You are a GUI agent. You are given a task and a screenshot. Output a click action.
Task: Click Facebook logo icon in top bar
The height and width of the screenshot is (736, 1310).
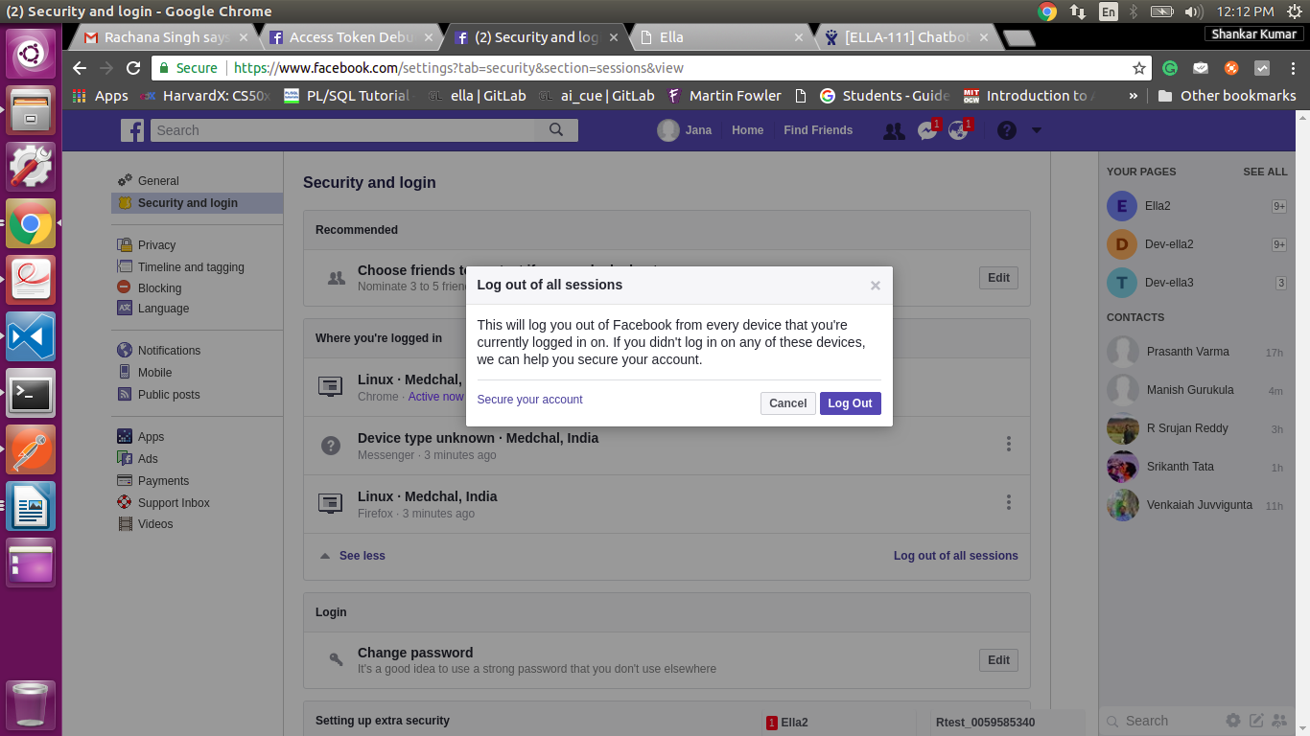click(x=132, y=130)
